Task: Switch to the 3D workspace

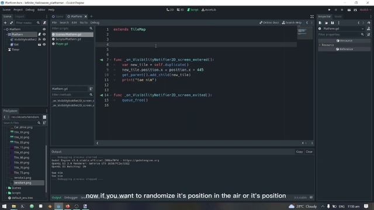Action: (181, 10)
